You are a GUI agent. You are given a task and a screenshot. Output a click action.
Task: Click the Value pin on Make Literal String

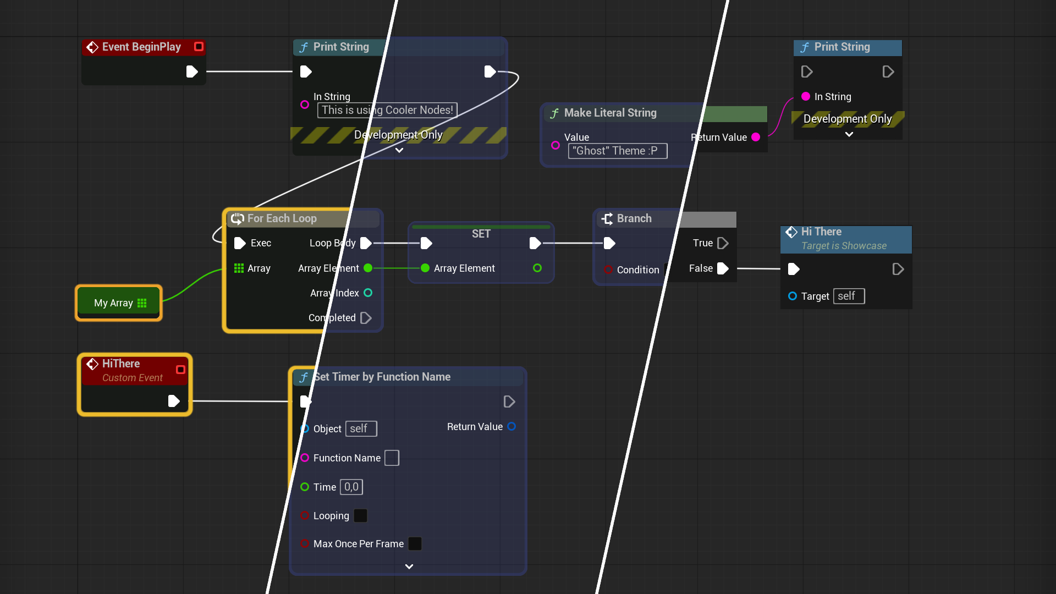click(x=555, y=145)
